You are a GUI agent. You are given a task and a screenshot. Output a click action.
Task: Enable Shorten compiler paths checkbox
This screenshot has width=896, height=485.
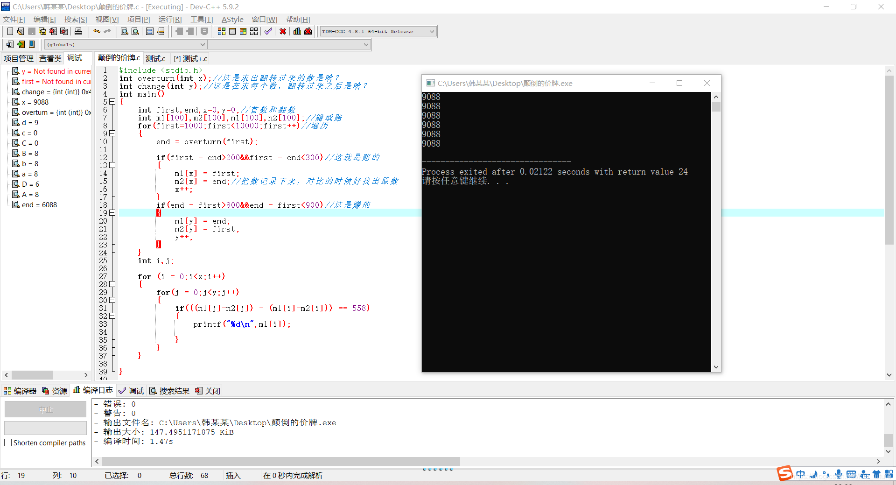coord(8,443)
